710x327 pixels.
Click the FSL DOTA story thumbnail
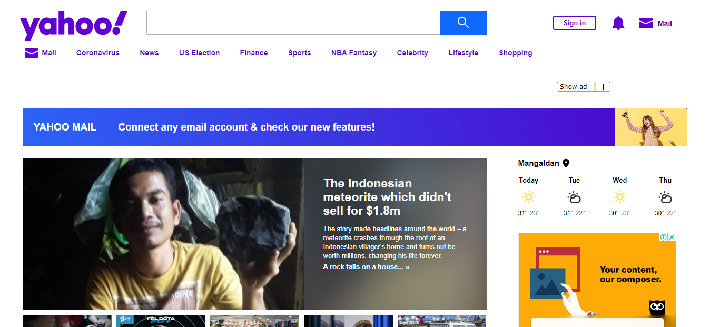pyautogui.click(x=161, y=321)
